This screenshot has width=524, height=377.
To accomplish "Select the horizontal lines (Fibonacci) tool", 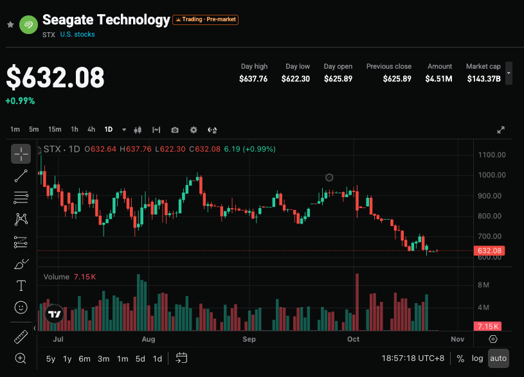I will 21,198.
